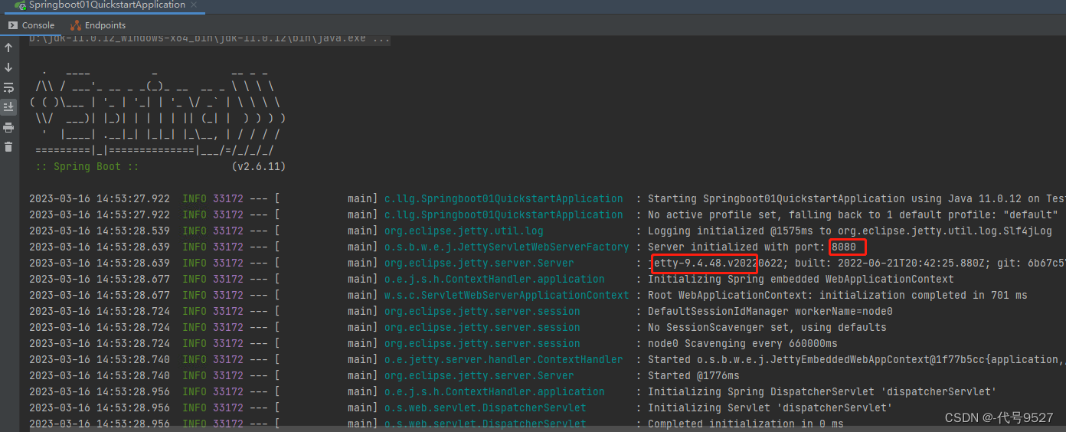Toggle soft-wrap in the console
This screenshot has width=1066, height=432.
point(8,87)
